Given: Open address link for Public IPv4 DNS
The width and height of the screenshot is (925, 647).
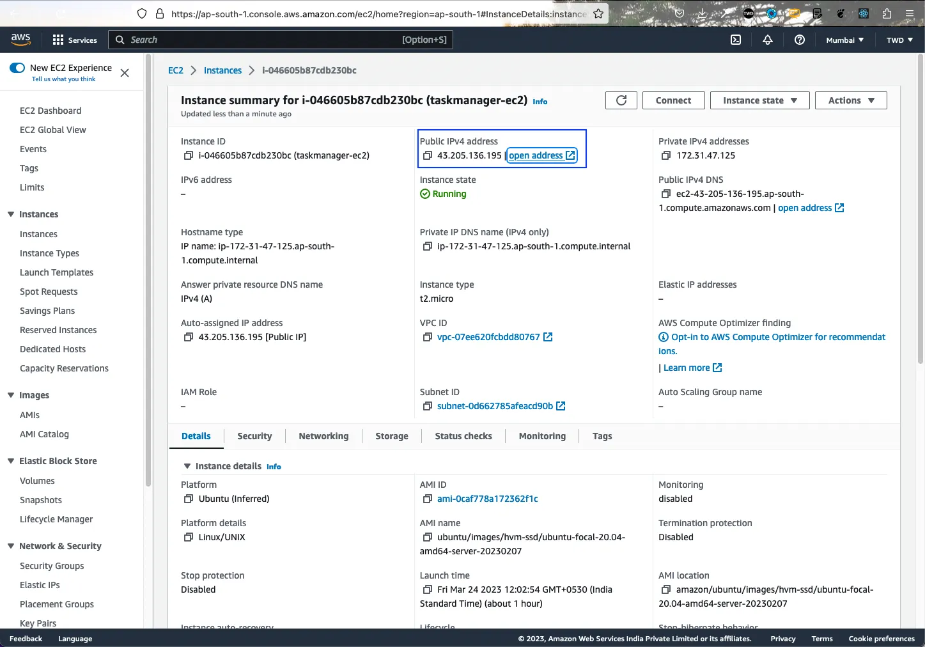Looking at the screenshot, I should (x=811, y=208).
